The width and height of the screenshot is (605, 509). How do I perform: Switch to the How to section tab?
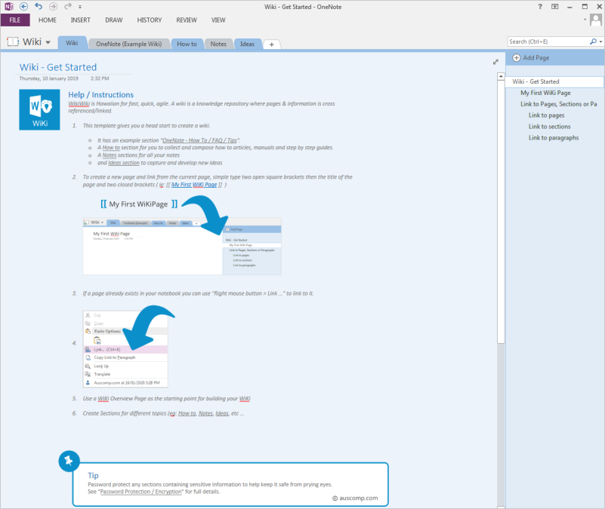tap(187, 44)
